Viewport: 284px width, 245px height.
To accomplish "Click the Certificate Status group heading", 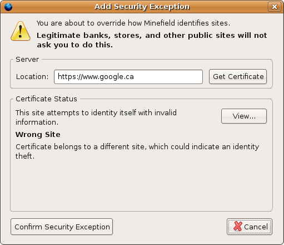I will [46, 99].
